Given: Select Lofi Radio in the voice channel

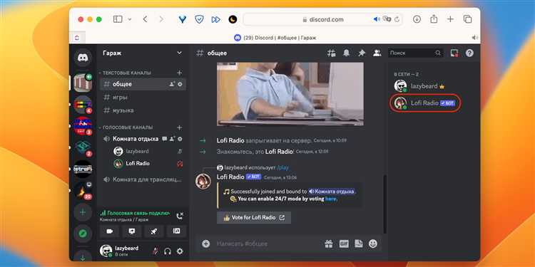Looking at the screenshot, I should (148, 164).
